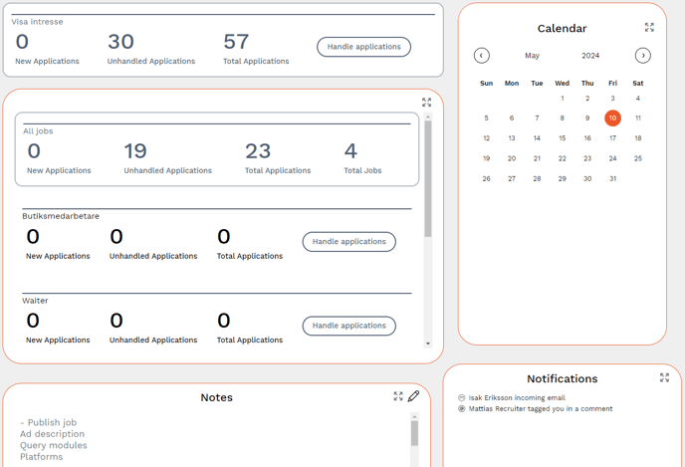Select May 22 in the Calendar
Screen dimensions: 685x467
[x=562, y=158]
